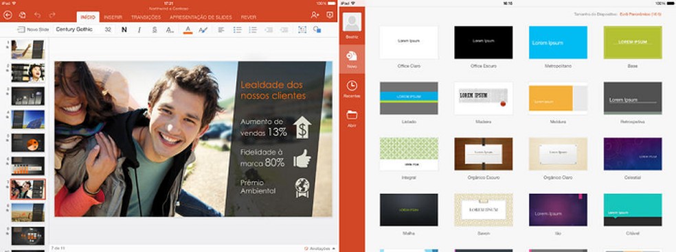The image size is (676, 252).
Task: Click the 'Prêmio Ambiental' text
Action: [258, 187]
